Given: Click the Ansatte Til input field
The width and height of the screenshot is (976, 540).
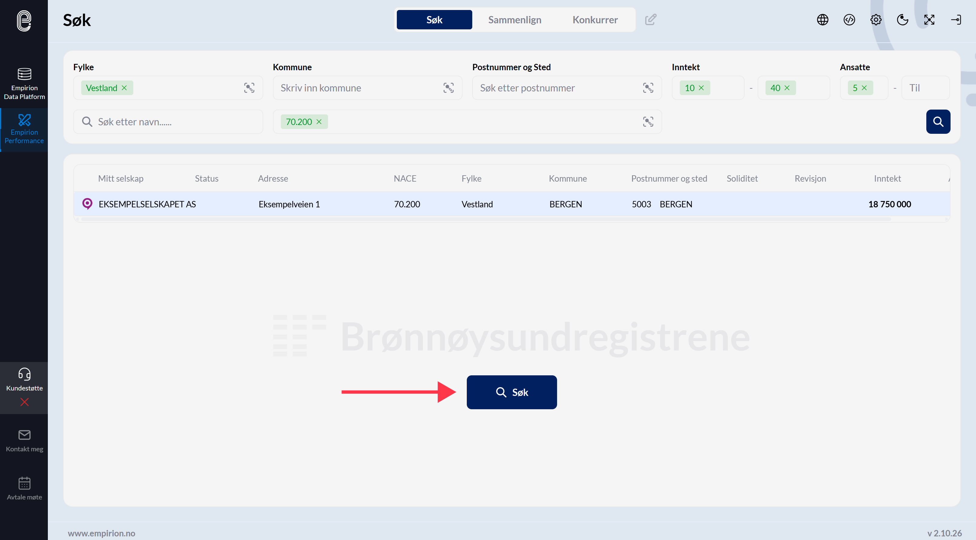Looking at the screenshot, I should tap(925, 88).
